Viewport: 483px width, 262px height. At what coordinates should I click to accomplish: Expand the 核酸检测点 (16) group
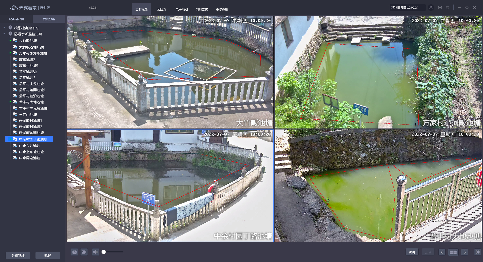(x=4, y=28)
